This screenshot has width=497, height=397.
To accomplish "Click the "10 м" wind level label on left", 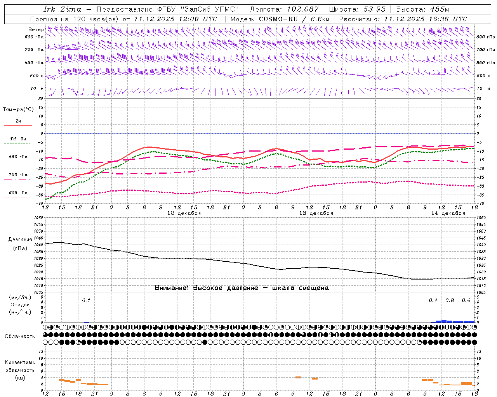I will point(37,88).
